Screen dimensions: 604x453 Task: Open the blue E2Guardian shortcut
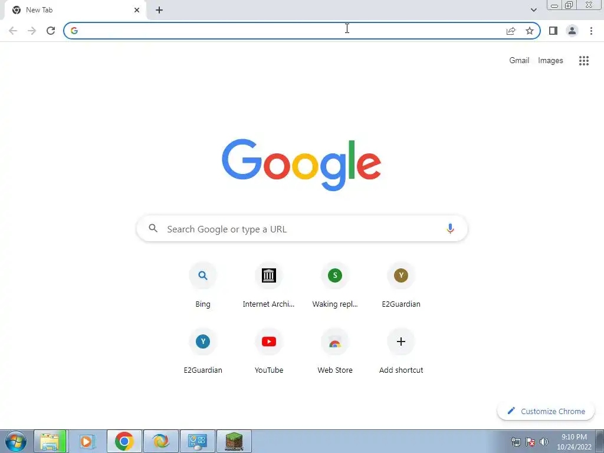click(x=203, y=351)
